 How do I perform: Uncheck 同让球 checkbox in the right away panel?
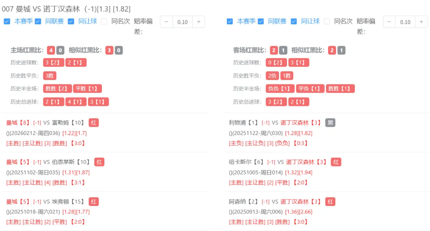click(294, 22)
